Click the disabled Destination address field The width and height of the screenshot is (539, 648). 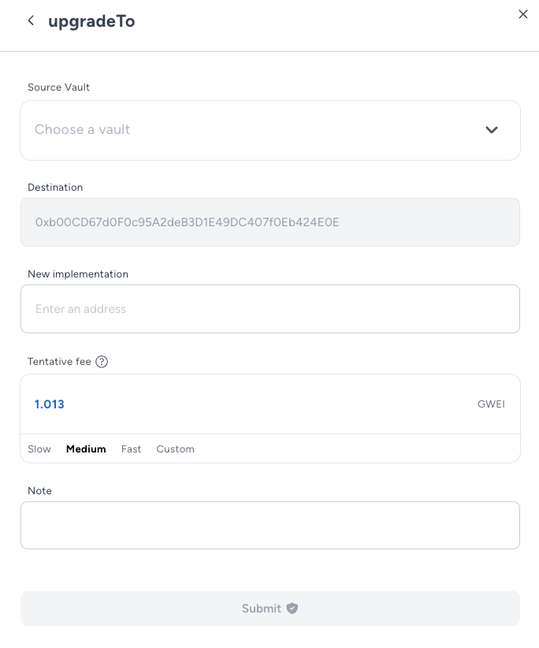[x=270, y=222]
